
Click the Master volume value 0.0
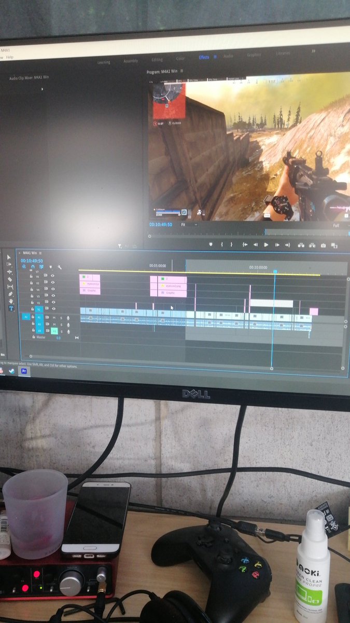click(x=58, y=337)
